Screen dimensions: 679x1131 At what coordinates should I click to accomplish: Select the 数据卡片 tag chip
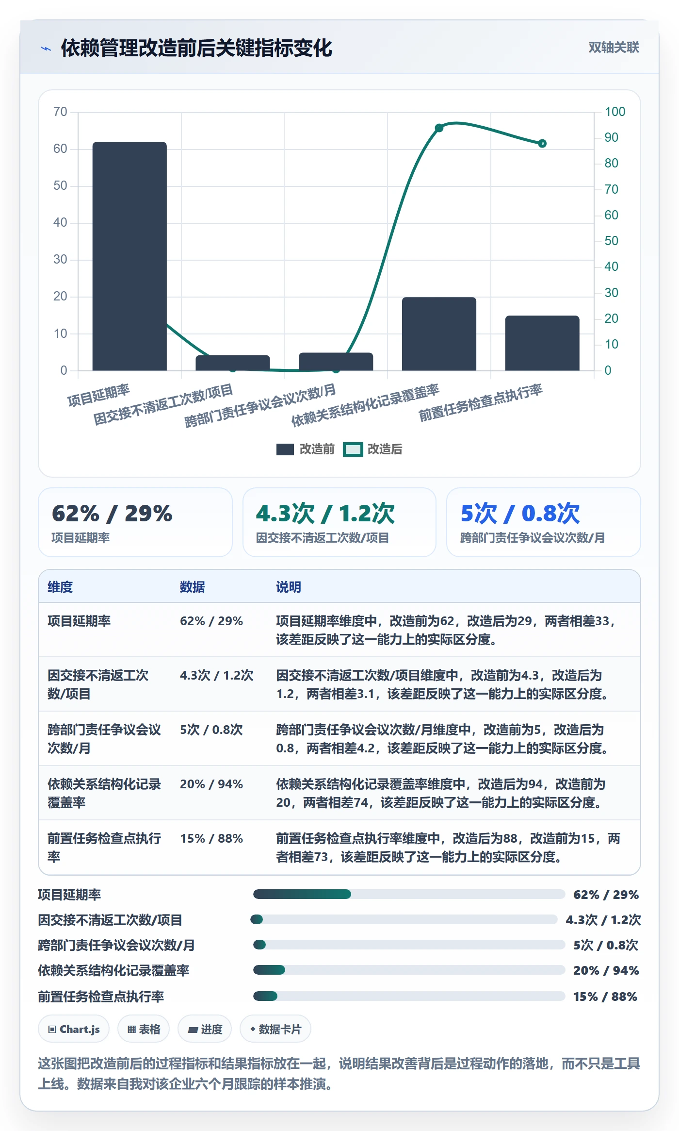(275, 1029)
